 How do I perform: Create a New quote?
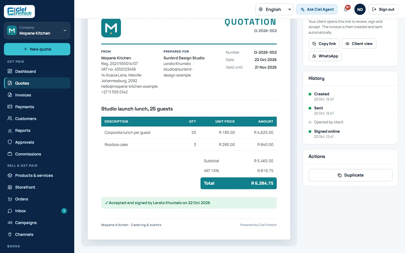(x=37, y=49)
